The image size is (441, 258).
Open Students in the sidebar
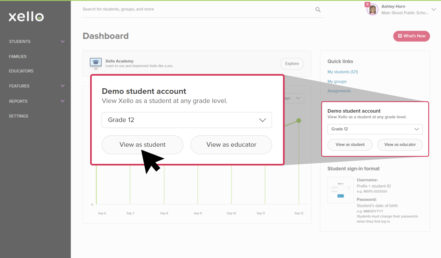point(20,42)
